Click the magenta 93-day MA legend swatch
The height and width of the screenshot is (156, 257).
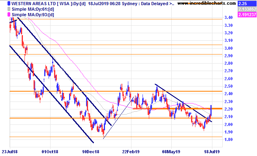(x=9, y=15)
